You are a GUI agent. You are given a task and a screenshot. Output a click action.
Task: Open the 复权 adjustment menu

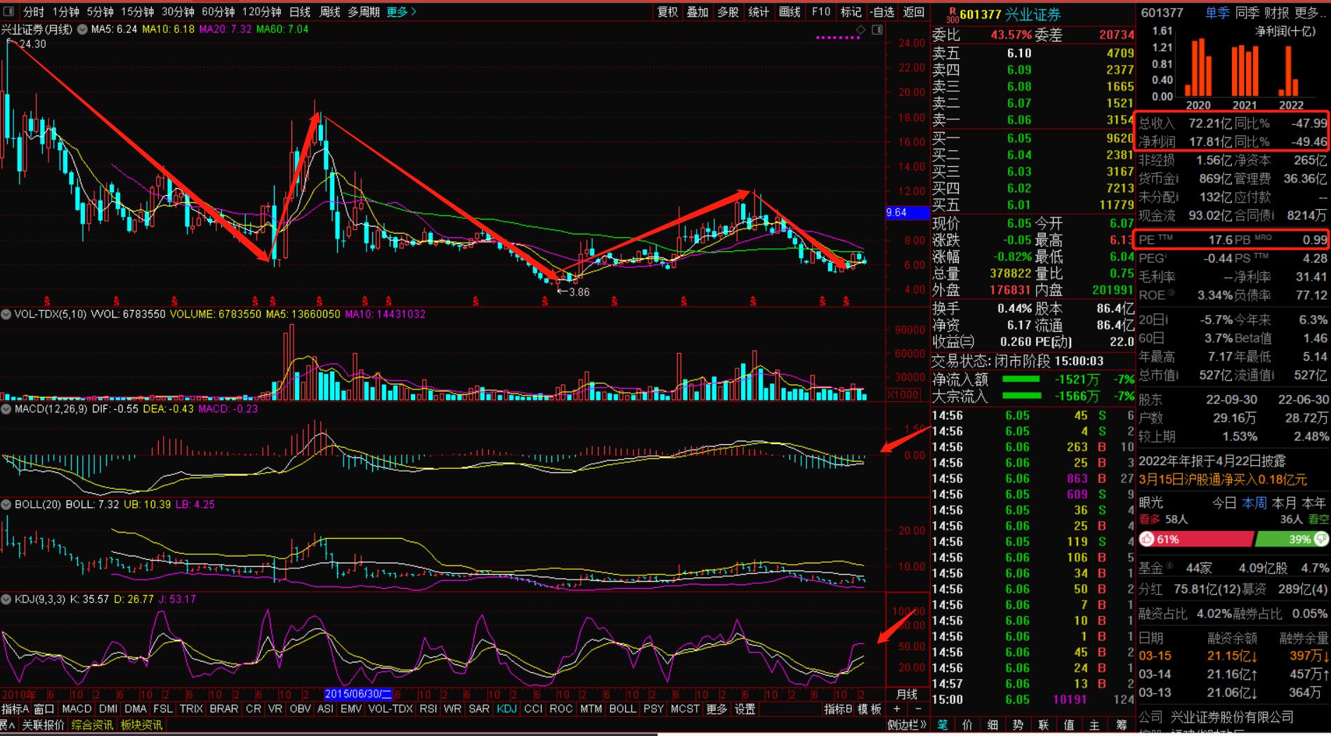[667, 12]
